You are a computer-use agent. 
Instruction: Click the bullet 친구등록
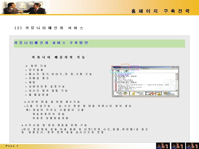(x=35, y=70)
